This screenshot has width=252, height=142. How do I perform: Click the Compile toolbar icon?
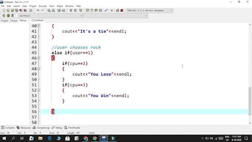[x=87, y=10]
